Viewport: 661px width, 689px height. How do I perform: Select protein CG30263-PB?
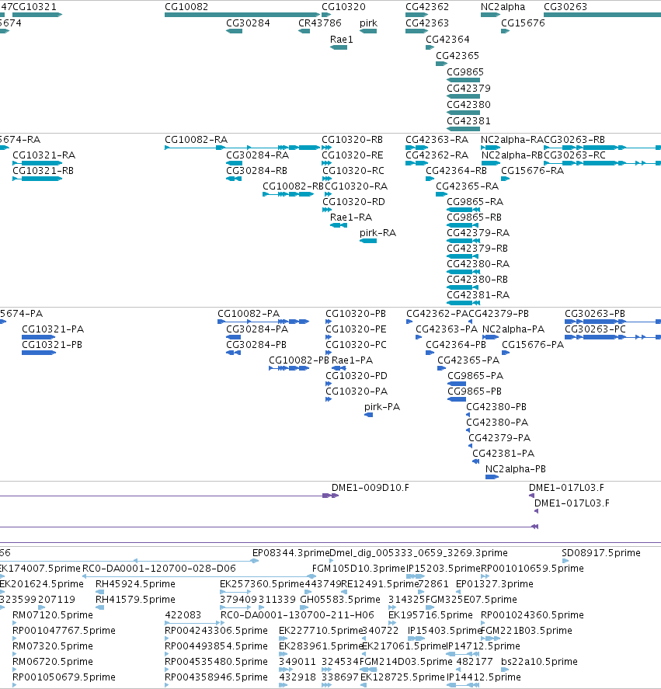(613, 322)
